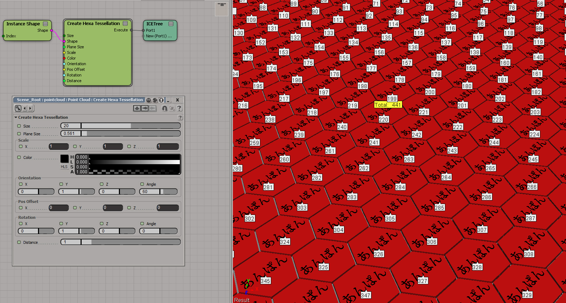The width and height of the screenshot is (566, 303).
Task: Click the Scale X input field
Action: point(58,147)
